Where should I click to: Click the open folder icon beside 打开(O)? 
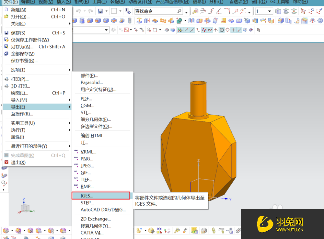pyautogui.click(x=6, y=17)
